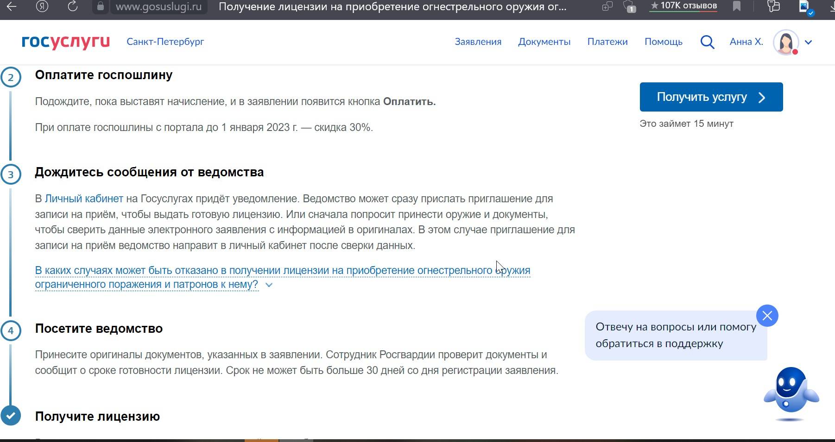Click the Госуслуги logo
This screenshot has width=835, height=442.
[x=64, y=42]
